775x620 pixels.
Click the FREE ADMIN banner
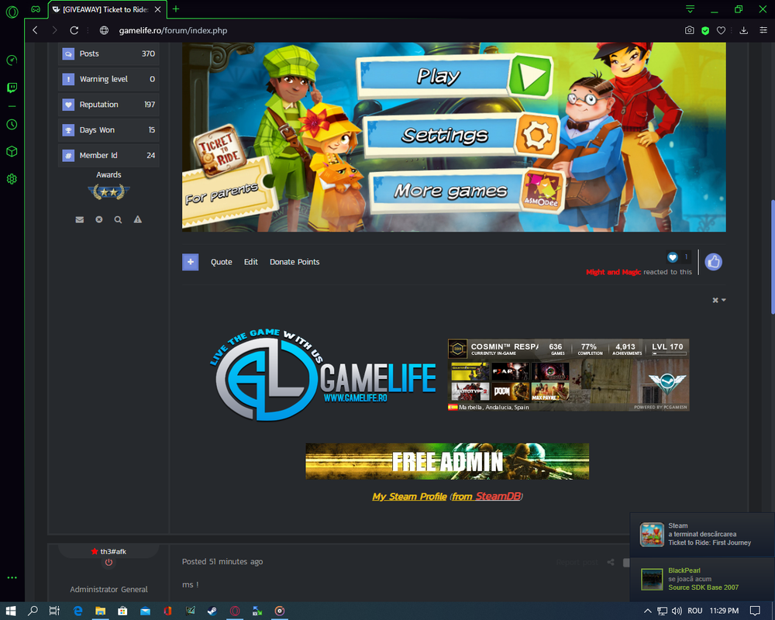[x=447, y=461]
